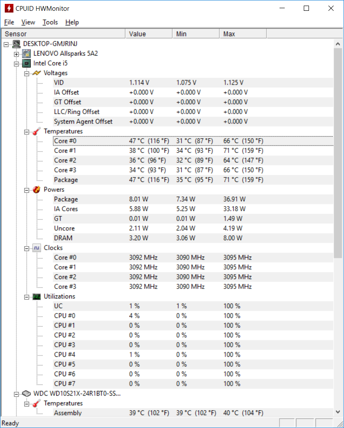The height and width of the screenshot is (428, 344).
Task: Click the Utilizations graph icon
Action: click(37, 297)
